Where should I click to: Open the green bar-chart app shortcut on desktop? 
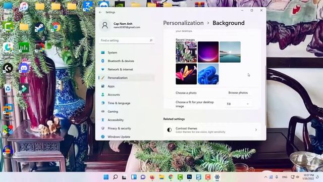coord(24,47)
